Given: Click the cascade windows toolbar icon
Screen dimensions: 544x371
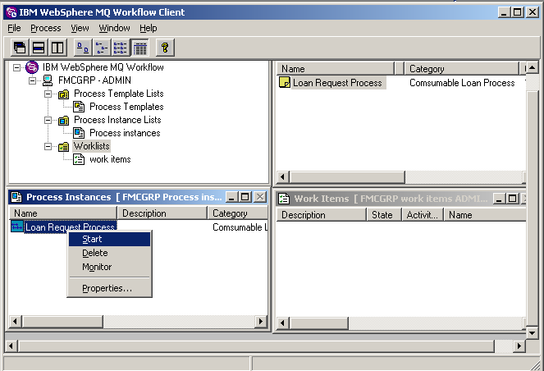Looking at the screenshot, I should pyautogui.click(x=20, y=48).
